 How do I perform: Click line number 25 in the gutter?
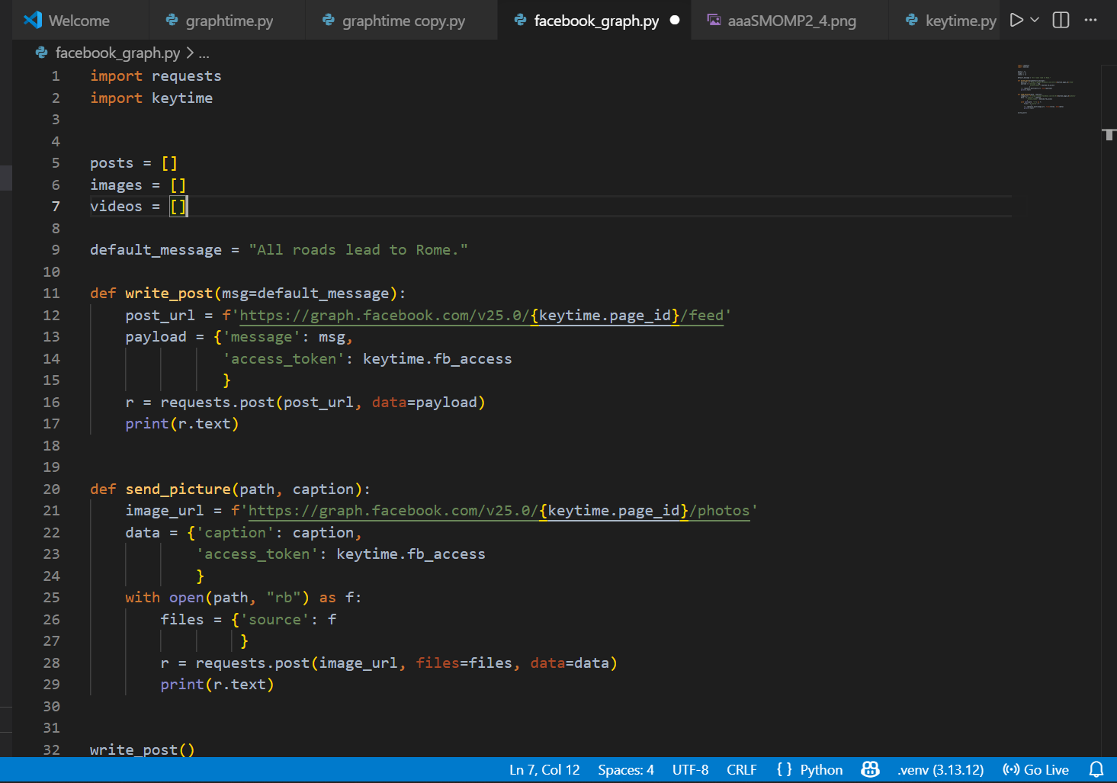pos(51,598)
